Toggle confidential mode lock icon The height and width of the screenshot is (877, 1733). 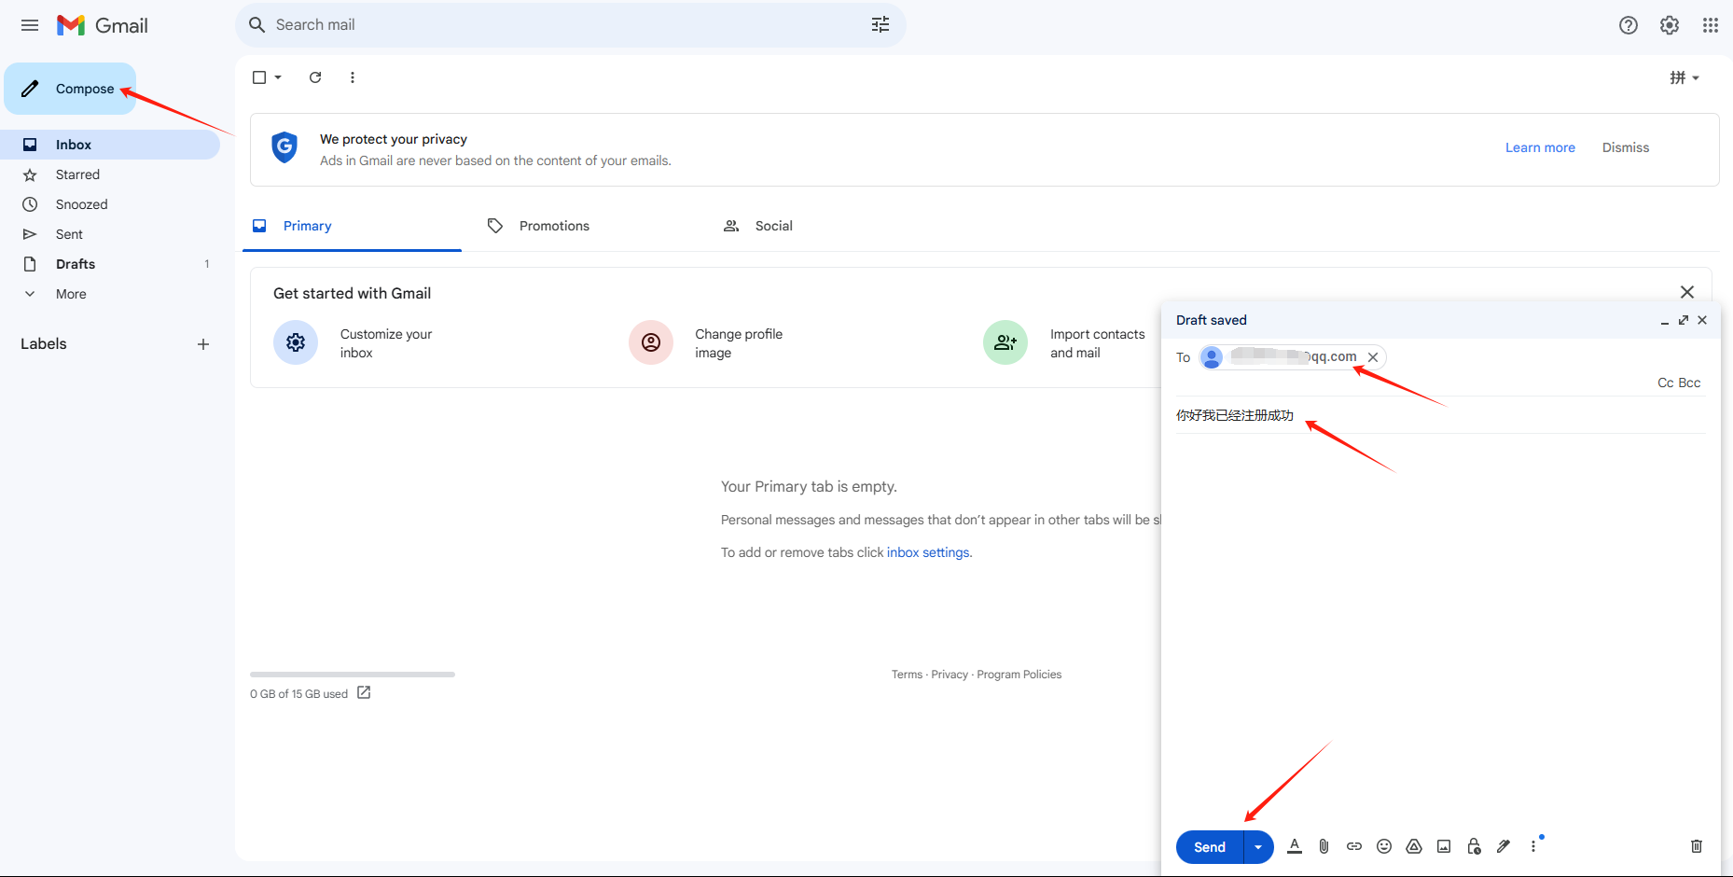click(x=1474, y=846)
